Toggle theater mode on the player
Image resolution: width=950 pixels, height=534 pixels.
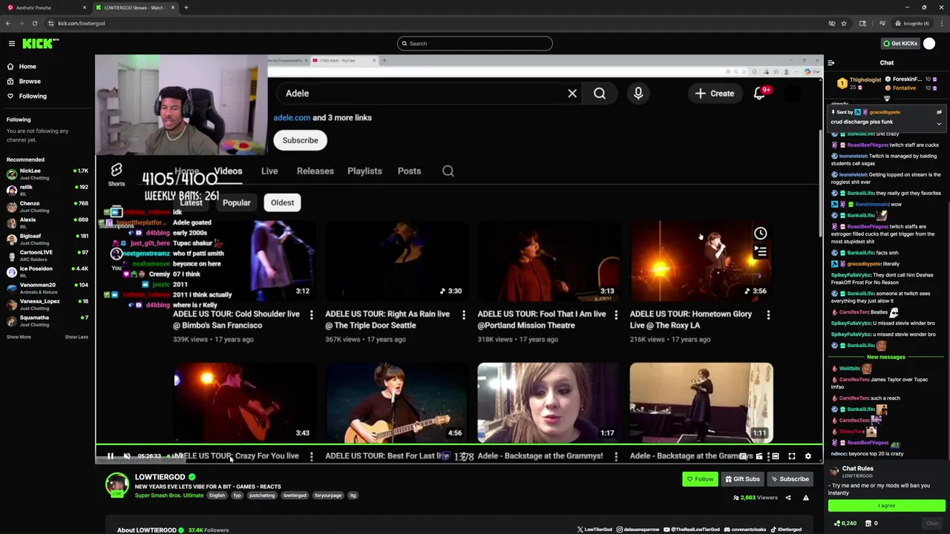[776, 456]
